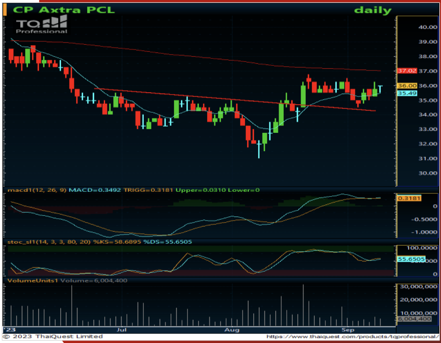Click the 35.00 price axis label

[x=428, y=100]
